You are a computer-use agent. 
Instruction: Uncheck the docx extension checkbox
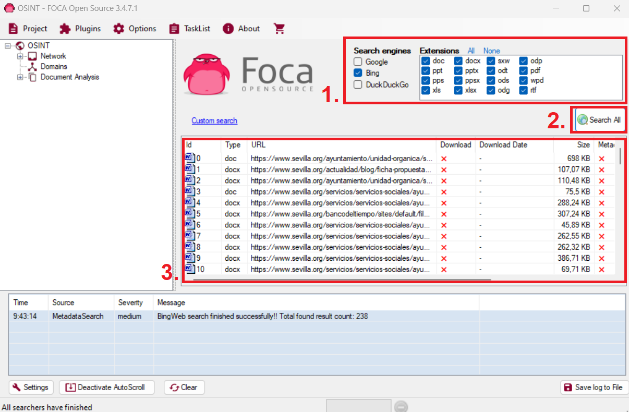point(458,61)
